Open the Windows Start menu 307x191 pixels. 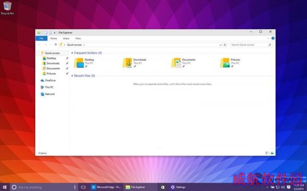[5, 187]
